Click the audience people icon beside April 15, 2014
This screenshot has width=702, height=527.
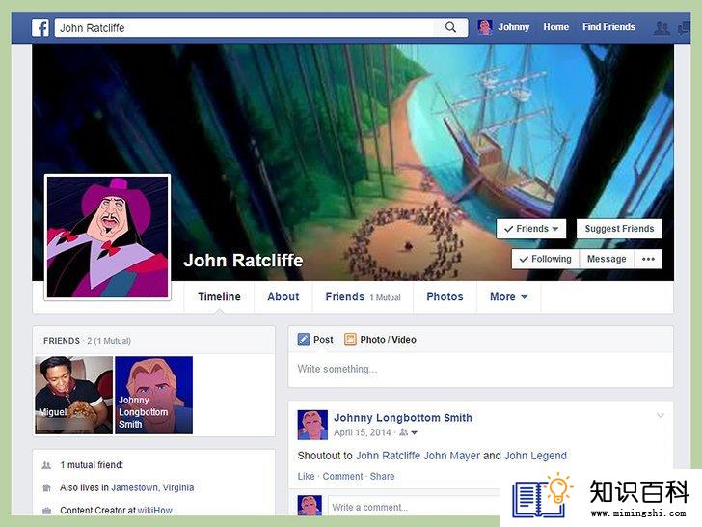click(403, 432)
